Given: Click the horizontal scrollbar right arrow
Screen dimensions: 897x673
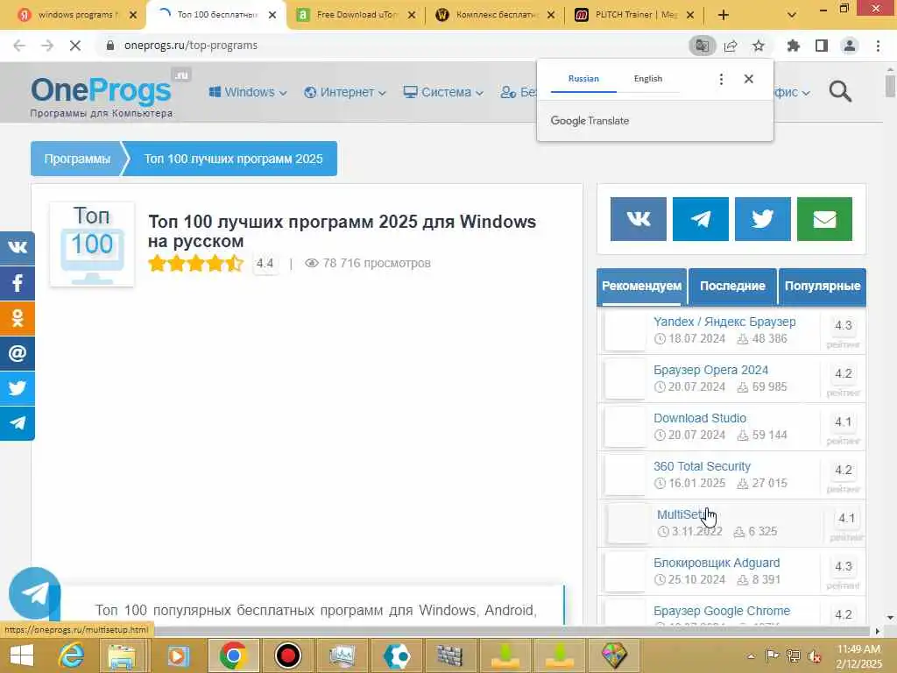Looking at the screenshot, I should pyautogui.click(x=878, y=631).
